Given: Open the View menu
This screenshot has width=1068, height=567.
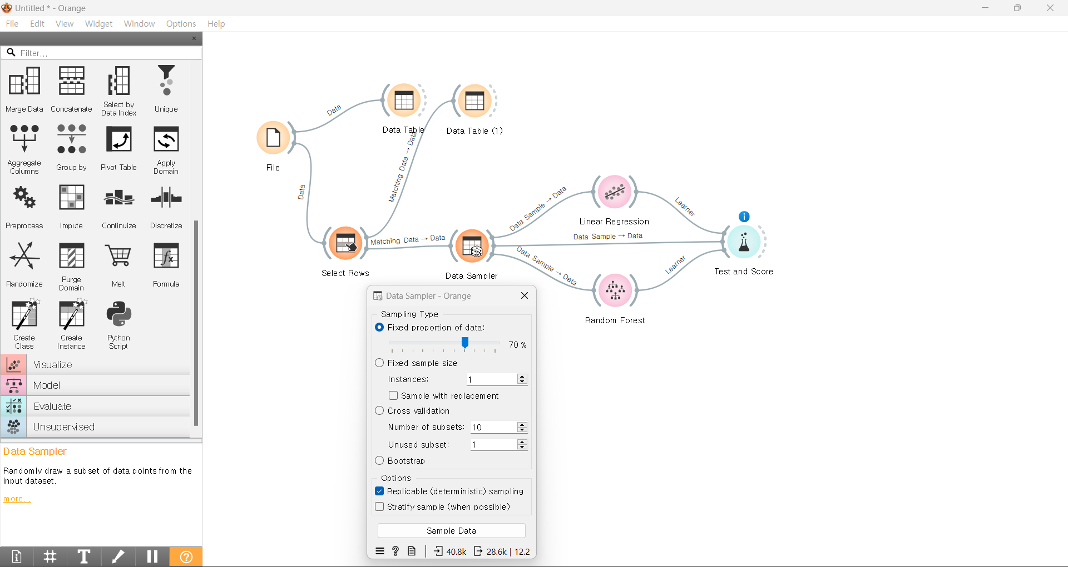Looking at the screenshot, I should (65, 24).
